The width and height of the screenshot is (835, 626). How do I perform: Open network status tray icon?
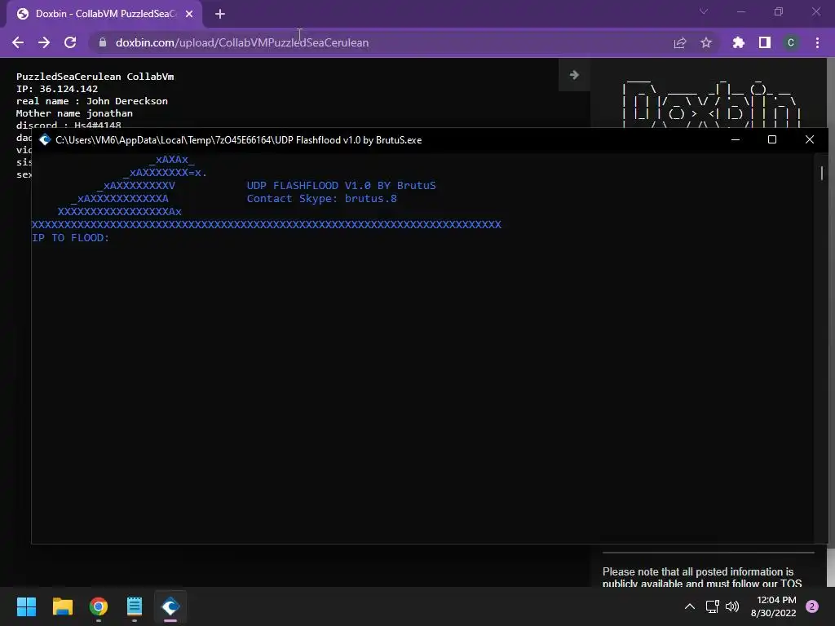(712, 606)
